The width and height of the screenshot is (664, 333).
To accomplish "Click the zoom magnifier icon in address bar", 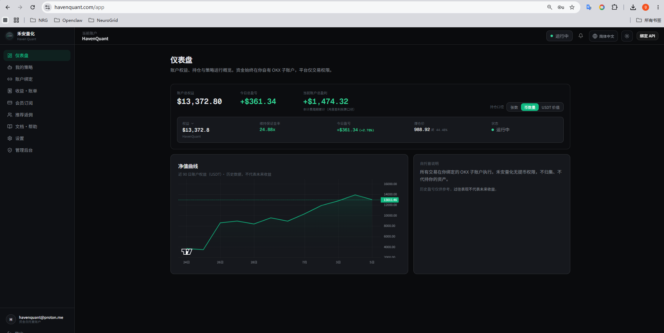I will click(549, 7).
